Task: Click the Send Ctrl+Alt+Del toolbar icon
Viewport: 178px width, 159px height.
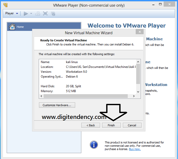Action: tap(38, 14)
